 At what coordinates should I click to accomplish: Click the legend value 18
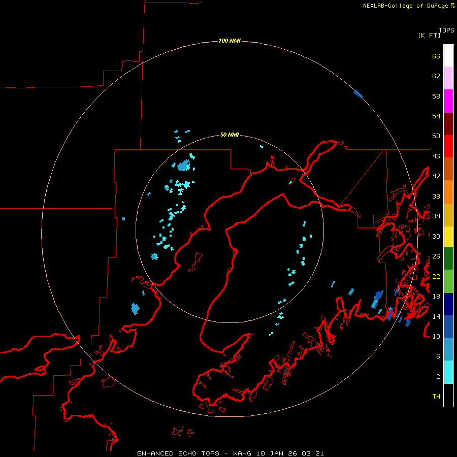click(436, 297)
